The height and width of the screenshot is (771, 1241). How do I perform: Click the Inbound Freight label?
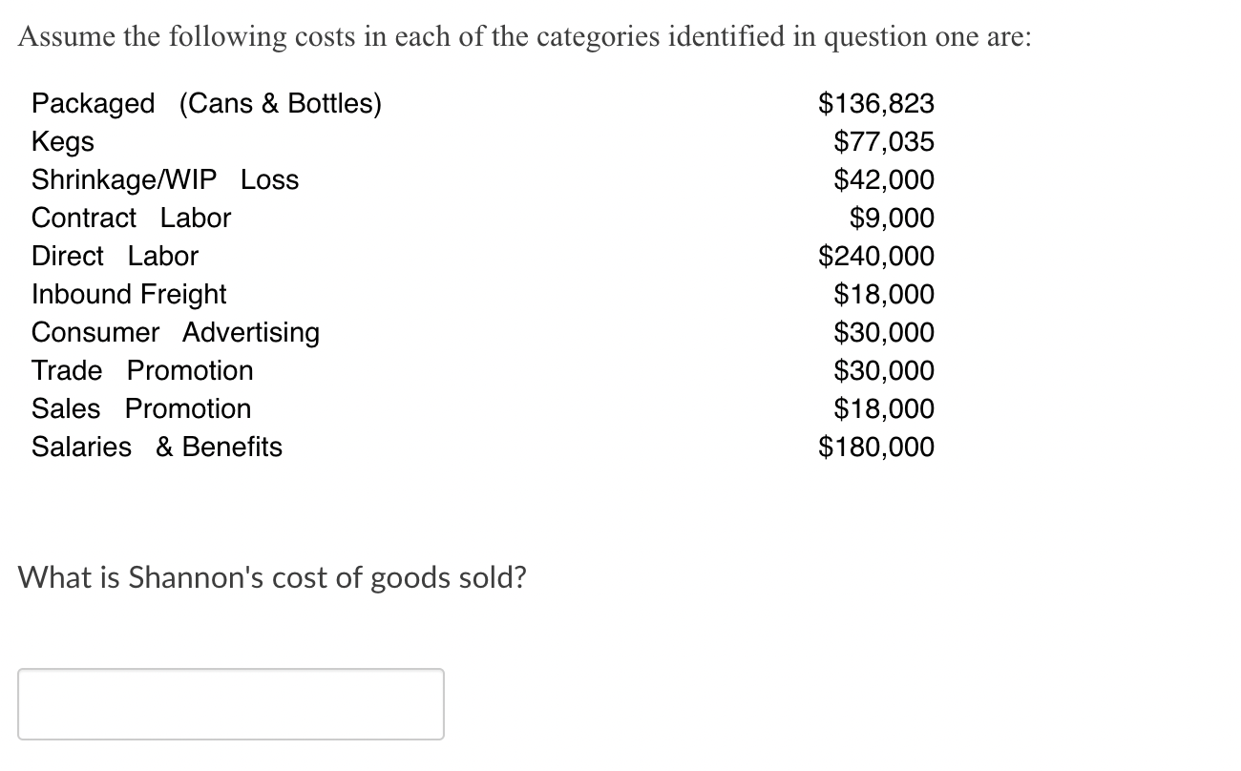129,294
